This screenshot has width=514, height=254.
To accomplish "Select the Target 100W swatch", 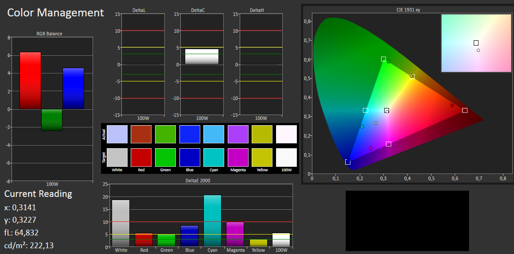I will [287, 158].
